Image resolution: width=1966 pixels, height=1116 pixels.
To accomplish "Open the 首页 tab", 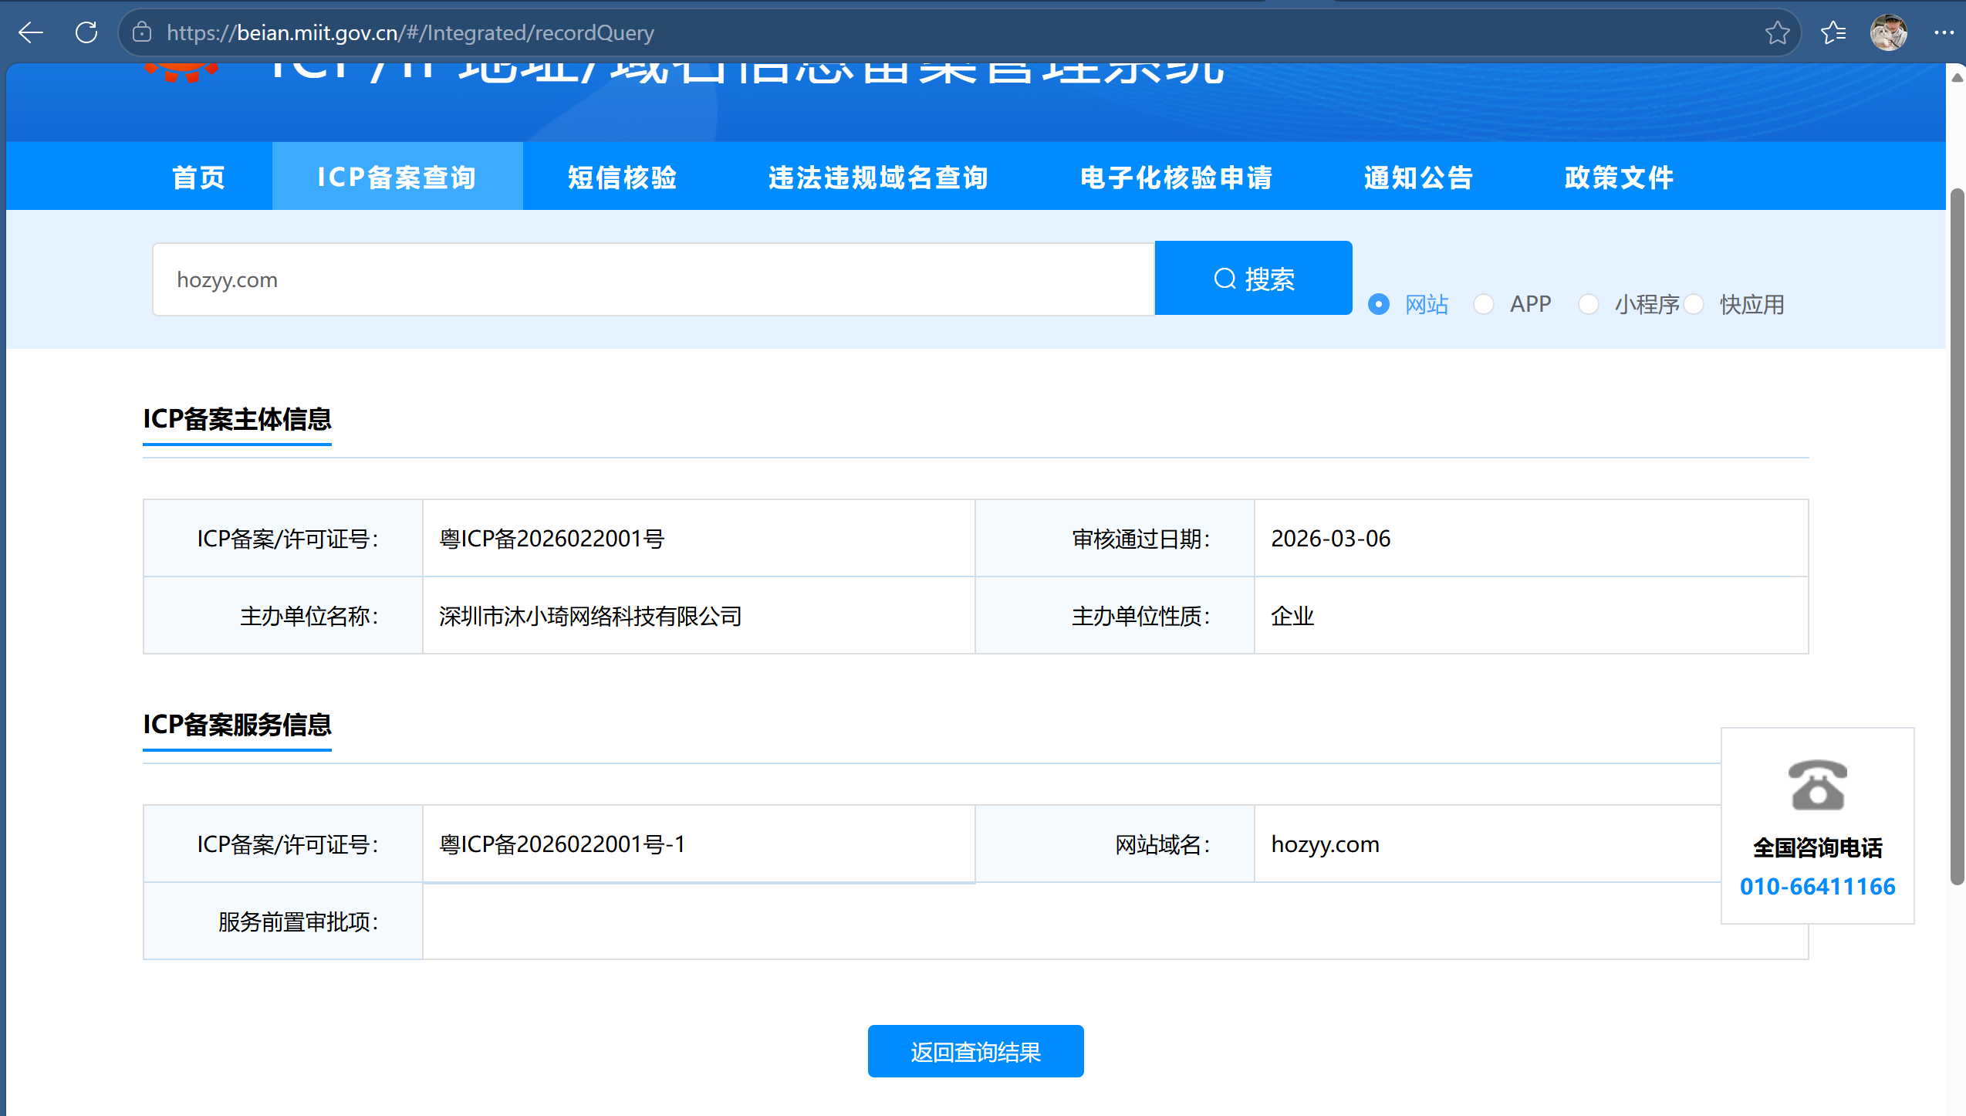I will tap(198, 177).
